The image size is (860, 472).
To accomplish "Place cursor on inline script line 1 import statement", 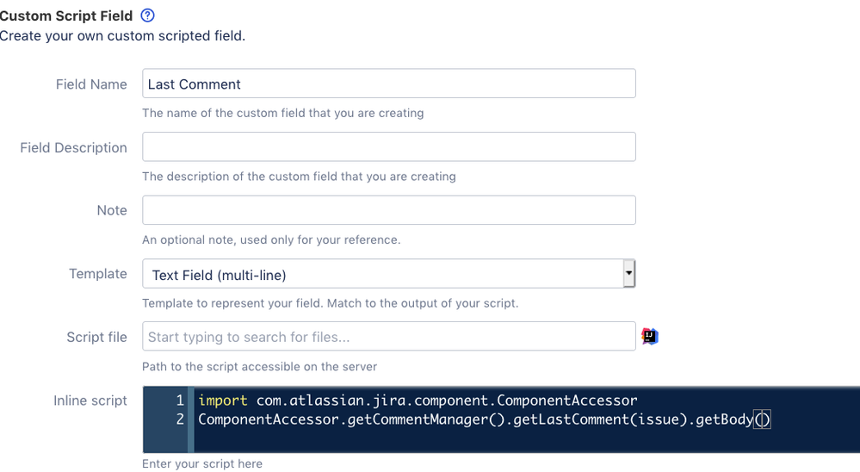I will pos(418,401).
